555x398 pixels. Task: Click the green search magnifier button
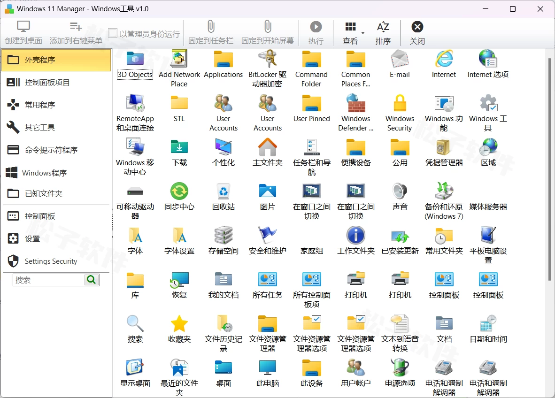click(x=92, y=280)
